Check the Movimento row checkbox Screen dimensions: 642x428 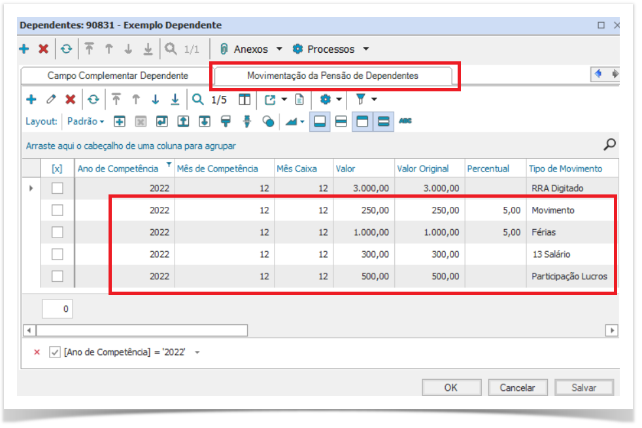point(58,210)
